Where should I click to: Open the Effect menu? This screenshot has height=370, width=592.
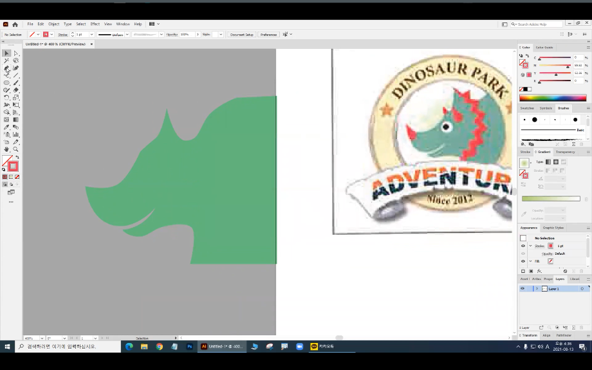95,24
